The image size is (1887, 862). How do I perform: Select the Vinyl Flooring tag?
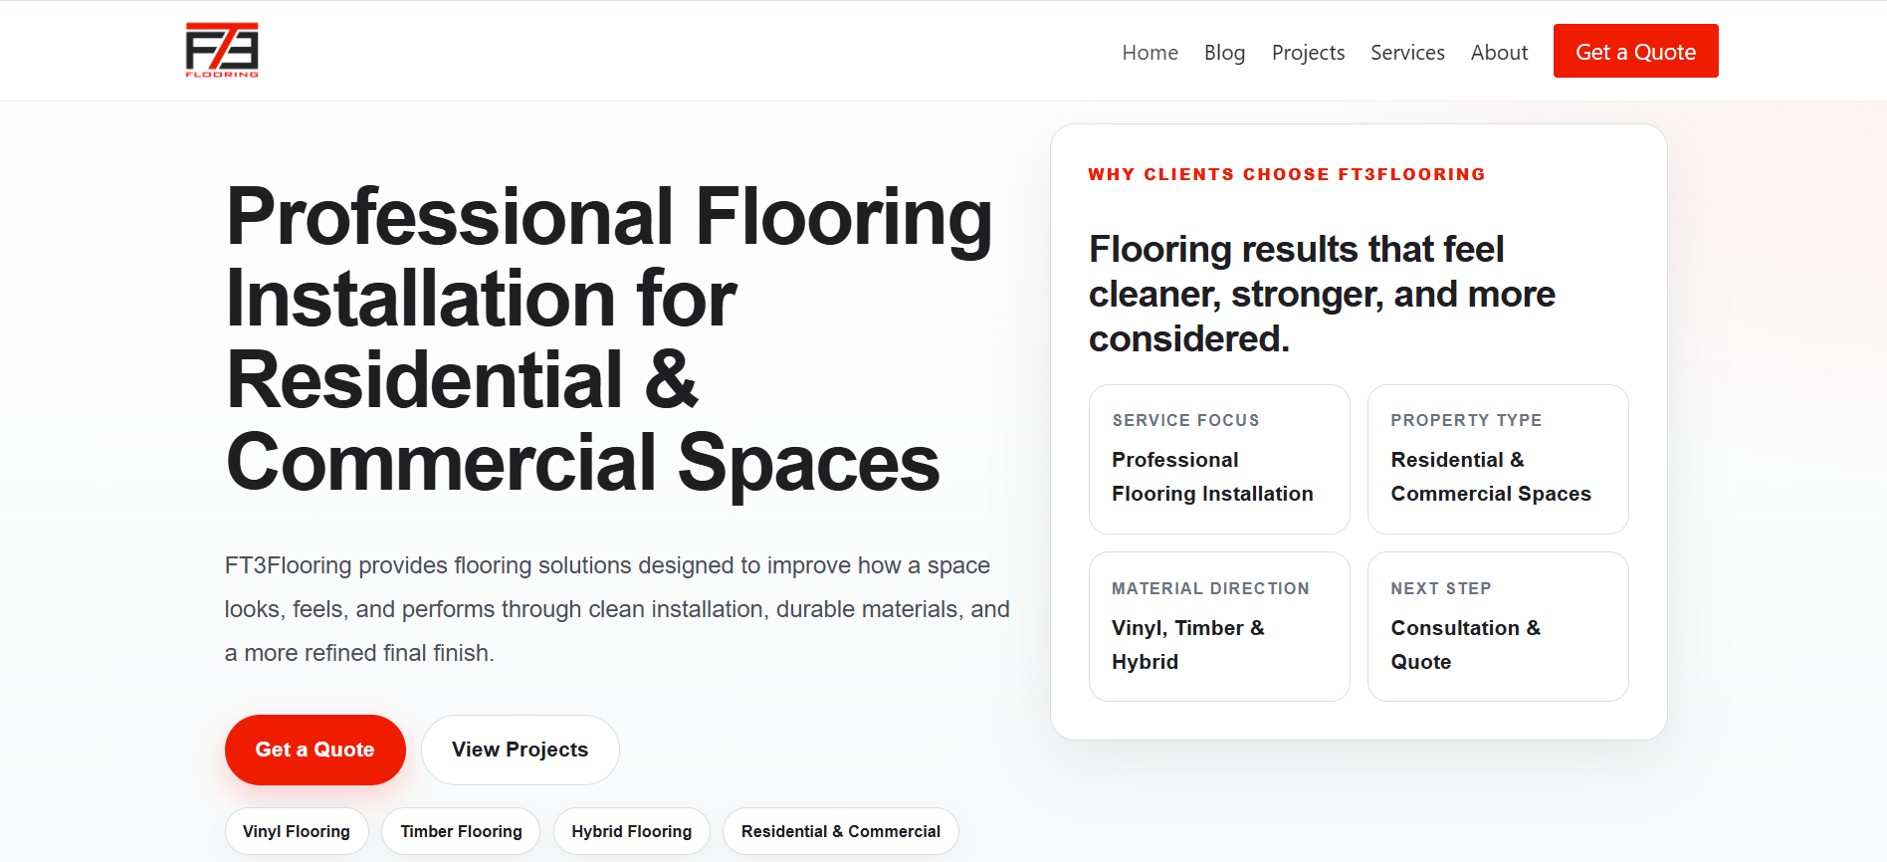tap(297, 831)
